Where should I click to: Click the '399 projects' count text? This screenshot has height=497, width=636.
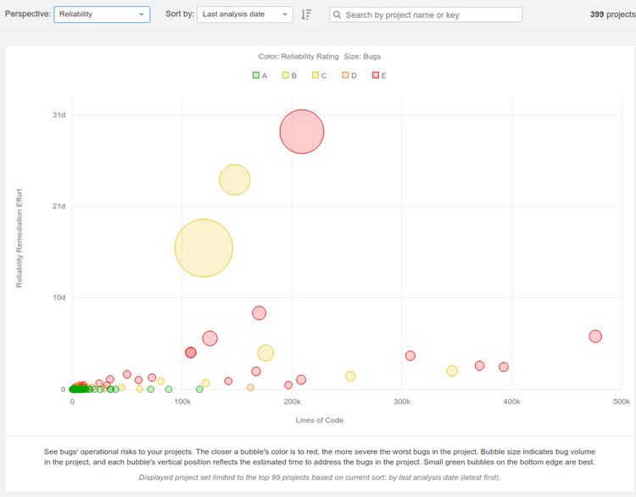coord(612,14)
